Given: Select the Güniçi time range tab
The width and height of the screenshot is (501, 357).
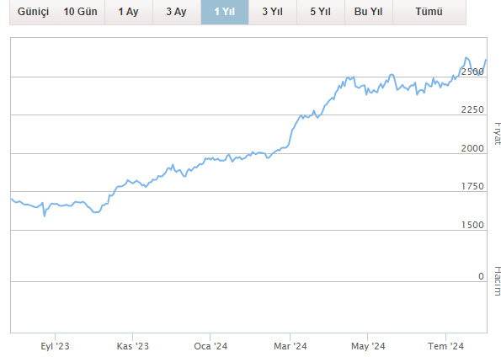Looking at the screenshot, I should 33,12.
